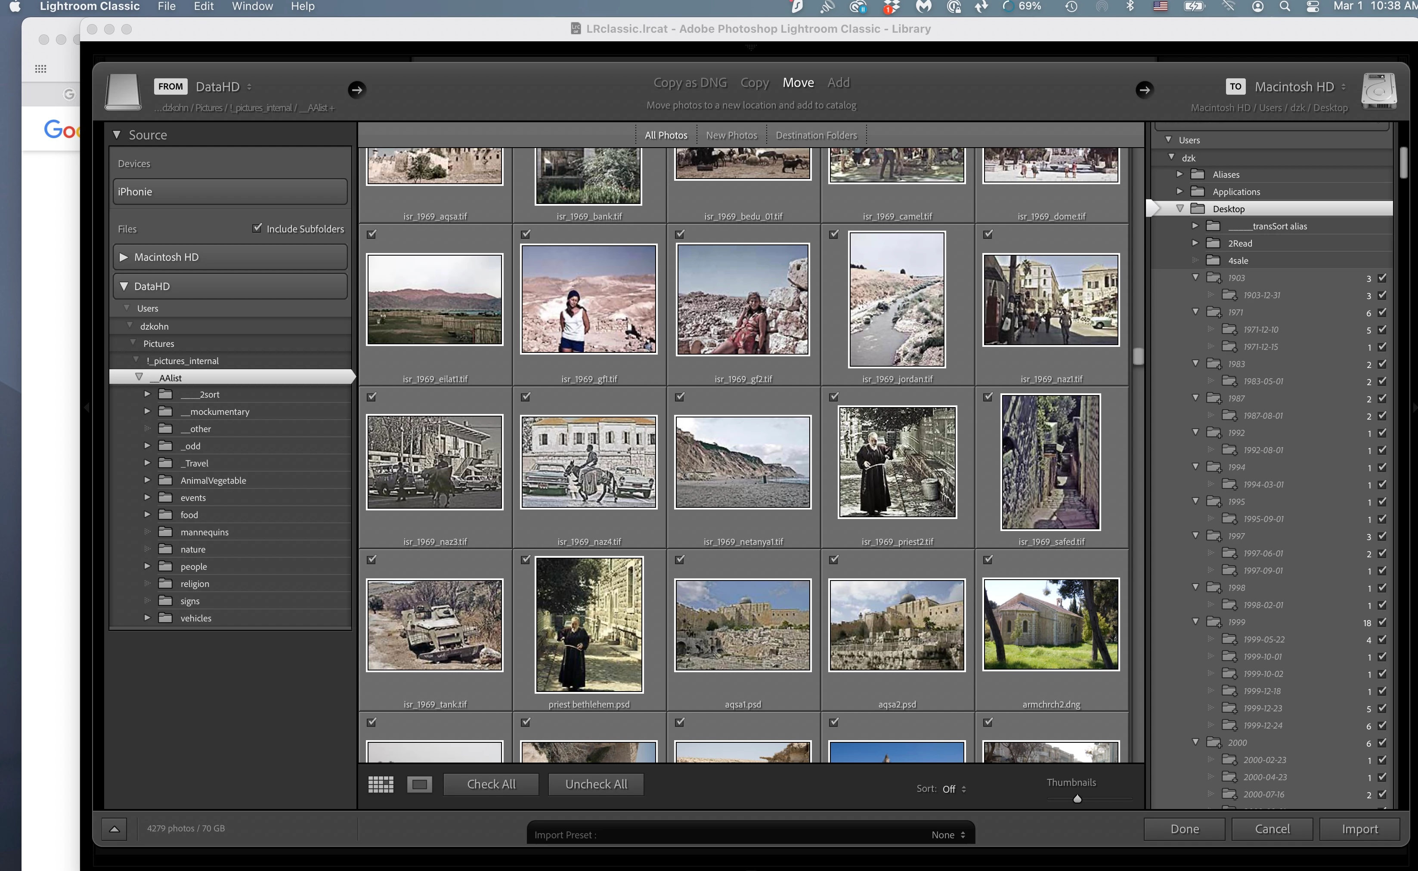Open the Import Preset dropdown
The image size is (1418, 871).
click(x=948, y=835)
